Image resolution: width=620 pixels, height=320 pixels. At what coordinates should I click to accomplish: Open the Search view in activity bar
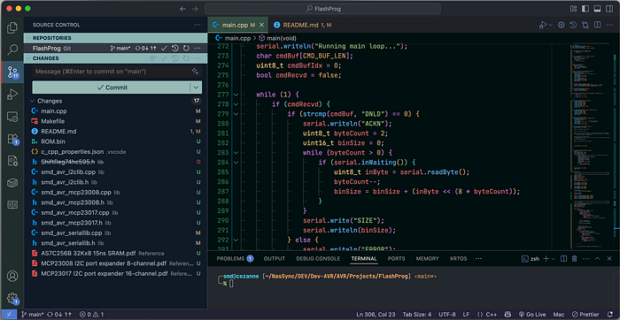click(x=12, y=50)
